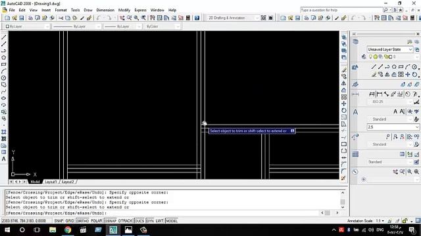Toggle POLAR tracking in status bar
The image size is (421, 236).
pyautogui.click(x=97, y=221)
